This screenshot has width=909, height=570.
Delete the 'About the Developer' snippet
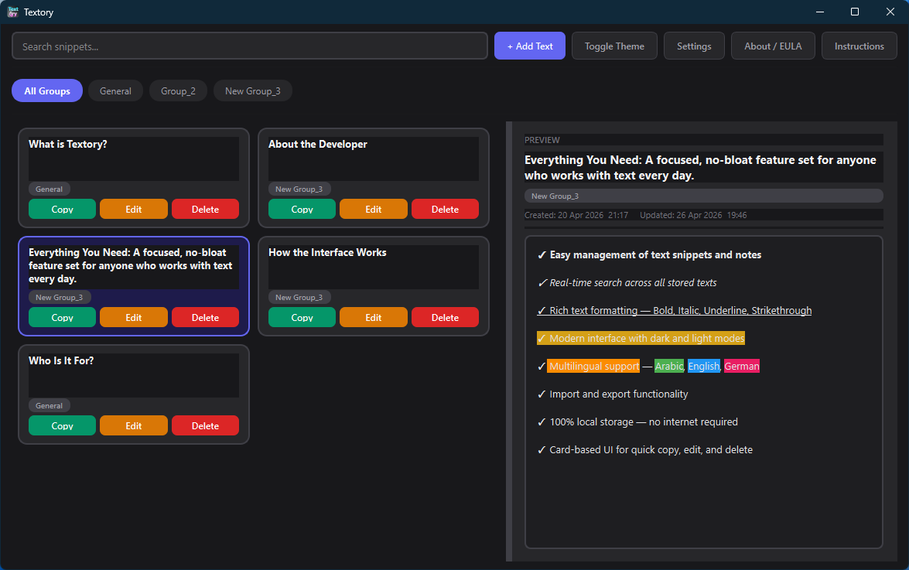click(445, 209)
